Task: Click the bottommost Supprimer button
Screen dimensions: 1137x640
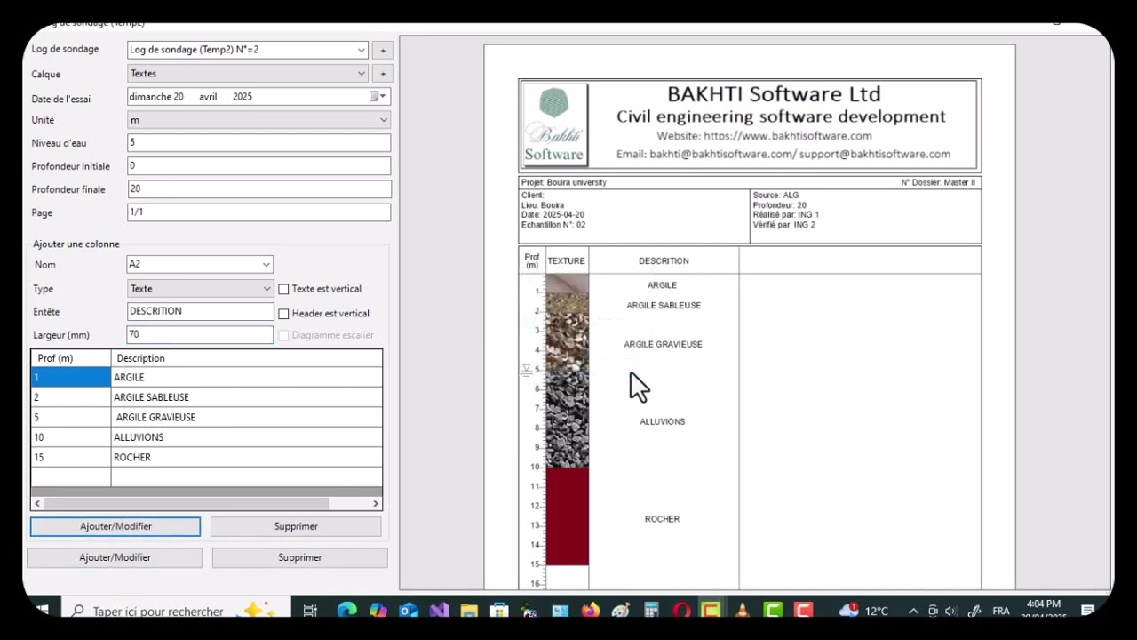Action: pyautogui.click(x=299, y=557)
